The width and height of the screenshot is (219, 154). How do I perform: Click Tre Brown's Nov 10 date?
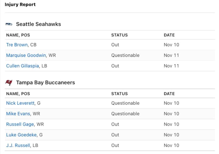171,45
